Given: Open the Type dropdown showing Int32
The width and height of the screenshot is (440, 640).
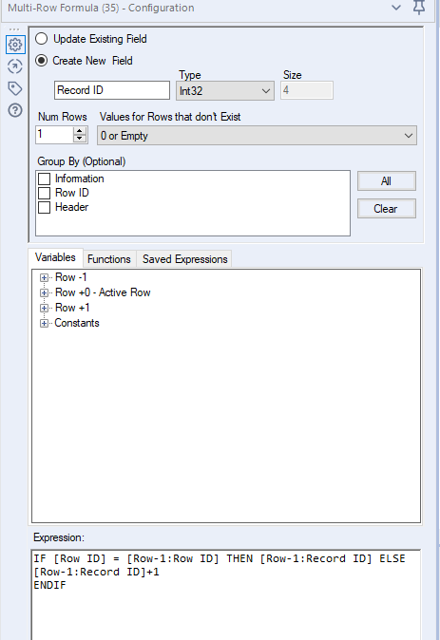Looking at the screenshot, I should tap(225, 90).
